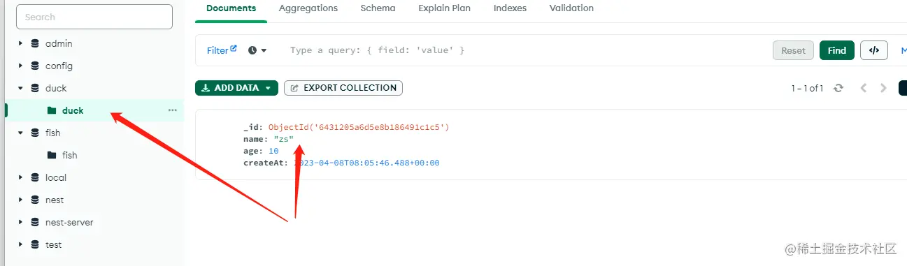This screenshot has height=266, width=907.
Task: Open the query history clock icon
Action: (x=252, y=50)
